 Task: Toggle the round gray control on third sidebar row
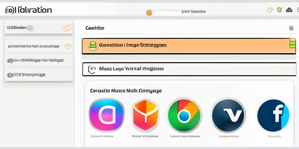(11, 61)
